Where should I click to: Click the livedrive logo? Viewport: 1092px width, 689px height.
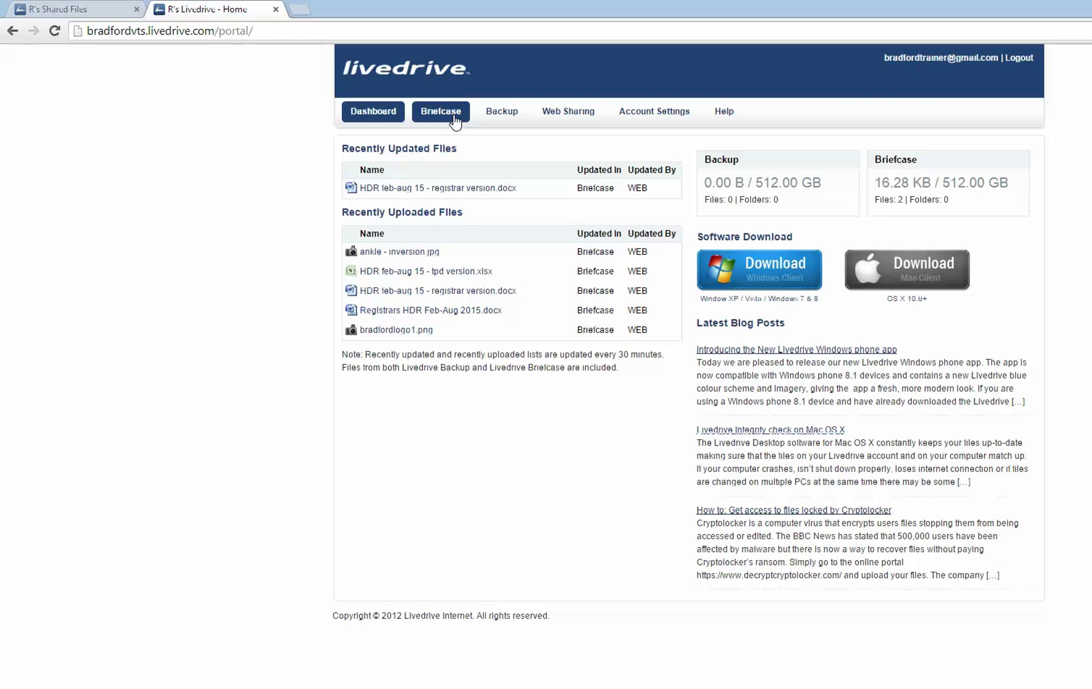405,68
